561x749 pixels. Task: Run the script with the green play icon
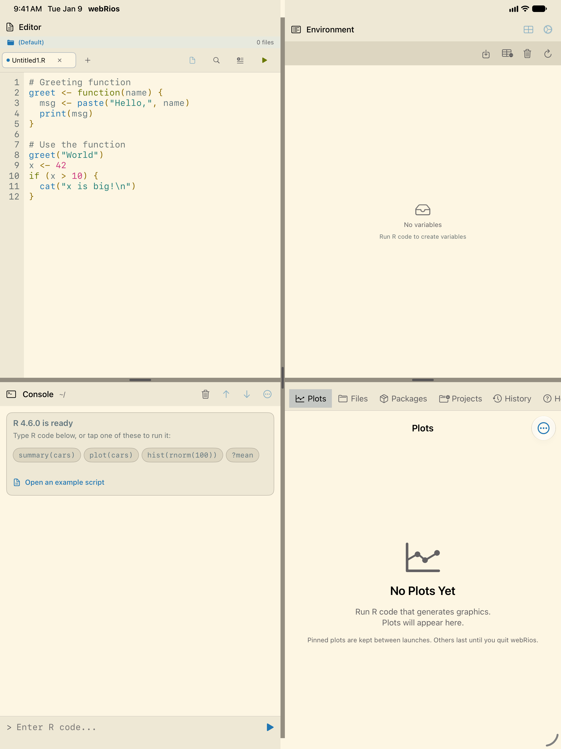tap(264, 60)
